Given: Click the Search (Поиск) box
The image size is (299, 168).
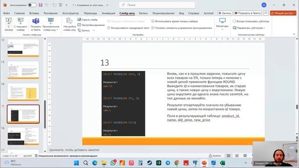Looking at the screenshot, I should click(157, 5).
